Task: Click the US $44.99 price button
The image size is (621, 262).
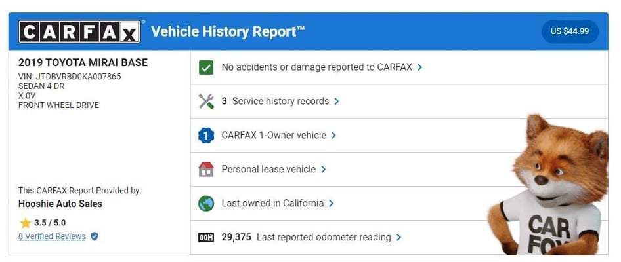Action: click(x=570, y=31)
